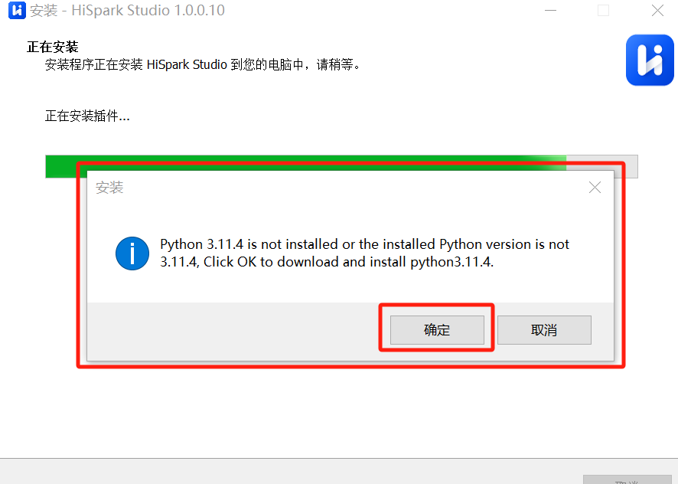
Task: Click the installer's bottom-right cancel button
Action: (x=627, y=479)
